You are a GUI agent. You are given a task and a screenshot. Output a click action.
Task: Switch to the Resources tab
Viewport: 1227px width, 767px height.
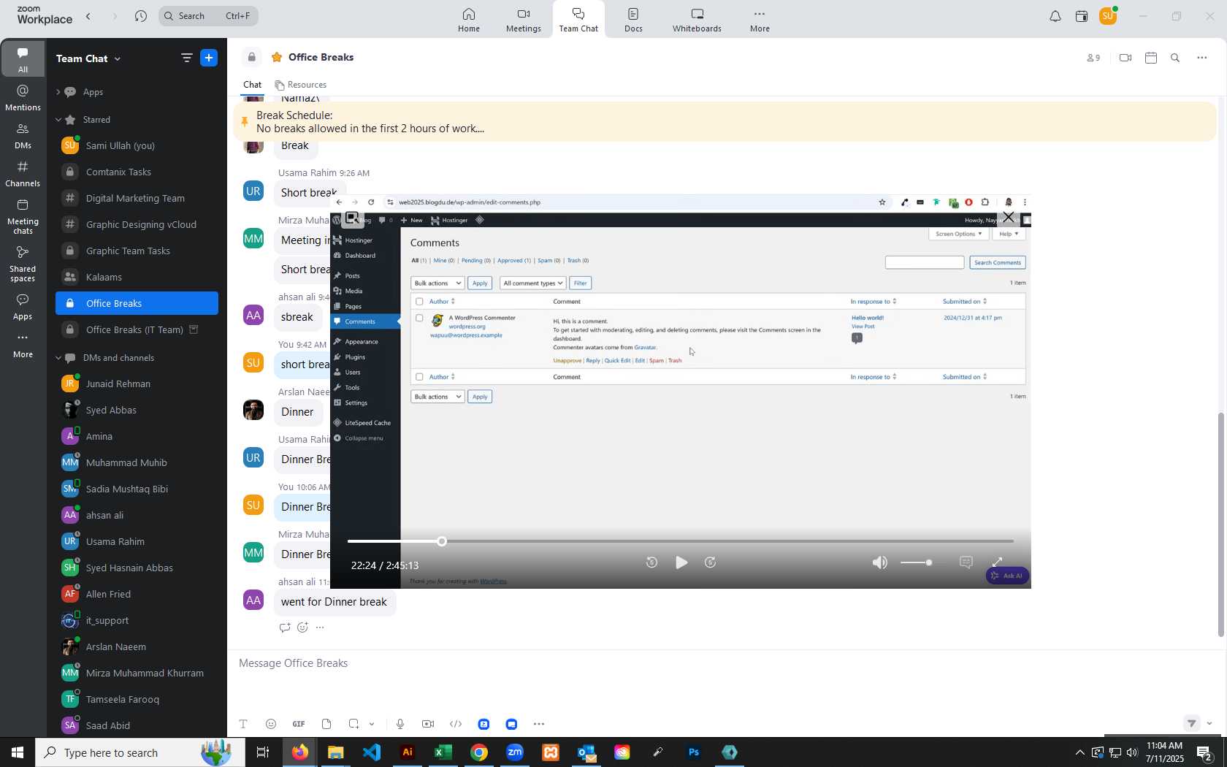coord(300,85)
